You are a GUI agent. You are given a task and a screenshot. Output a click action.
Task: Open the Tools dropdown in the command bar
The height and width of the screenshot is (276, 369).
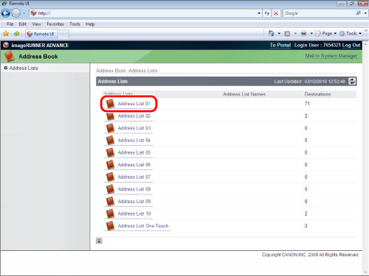tap(351, 33)
